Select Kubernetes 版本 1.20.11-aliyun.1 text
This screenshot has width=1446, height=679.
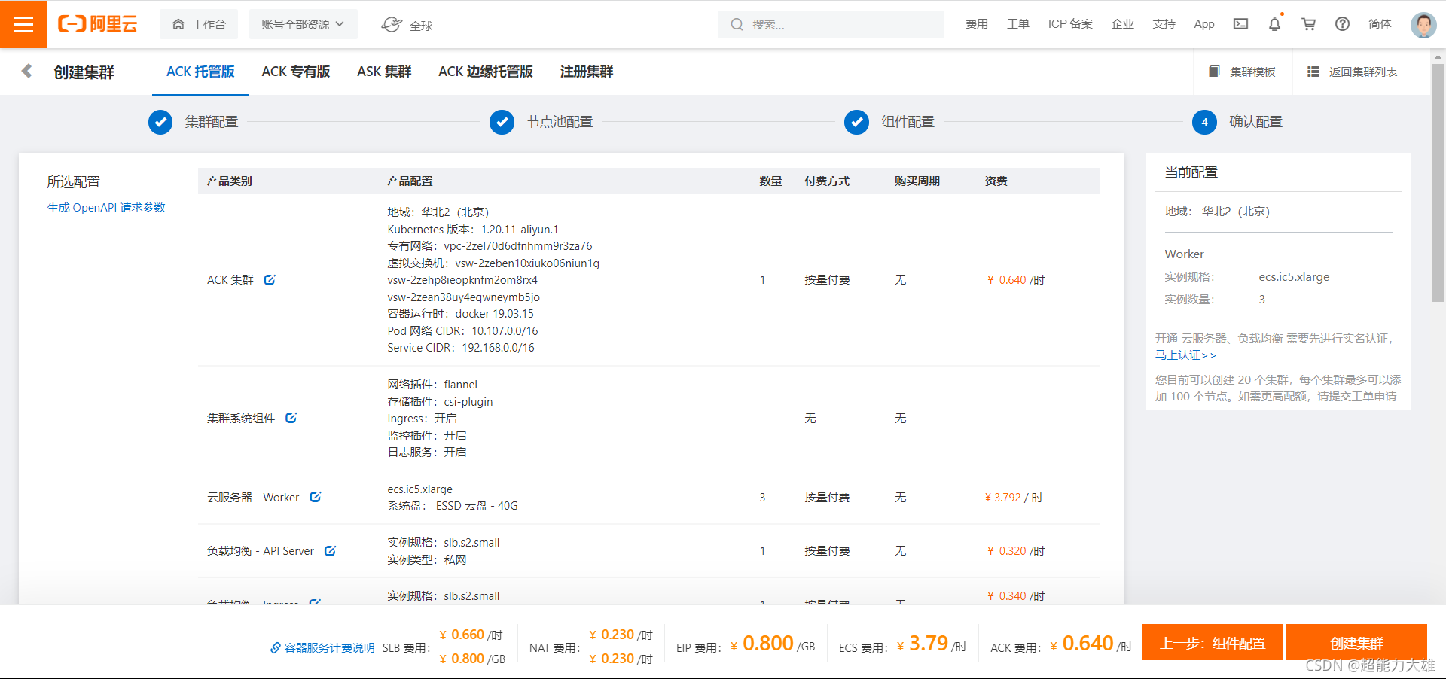473,230
